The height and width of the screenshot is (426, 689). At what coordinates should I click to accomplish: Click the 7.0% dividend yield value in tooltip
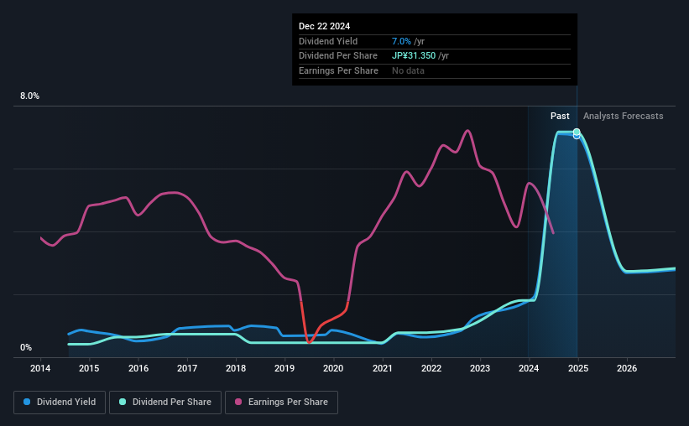coord(401,41)
